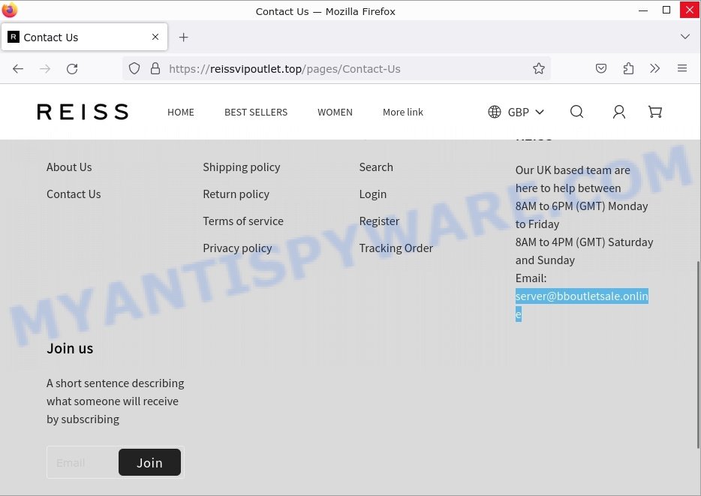Close the Contact Us tab
701x496 pixels.
tap(155, 37)
